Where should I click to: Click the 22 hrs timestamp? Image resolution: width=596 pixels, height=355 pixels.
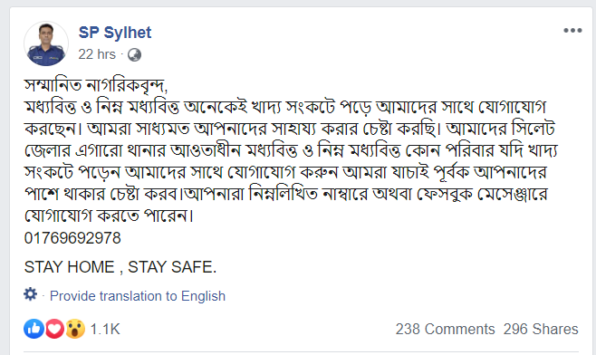coord(97,54)
